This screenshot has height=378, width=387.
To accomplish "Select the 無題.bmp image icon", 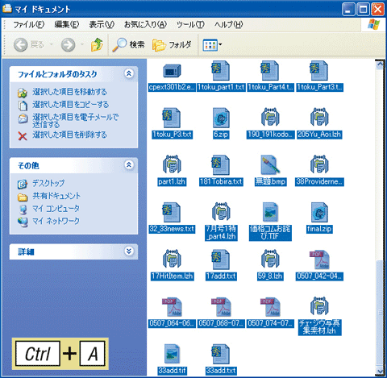I will [270, 165].
